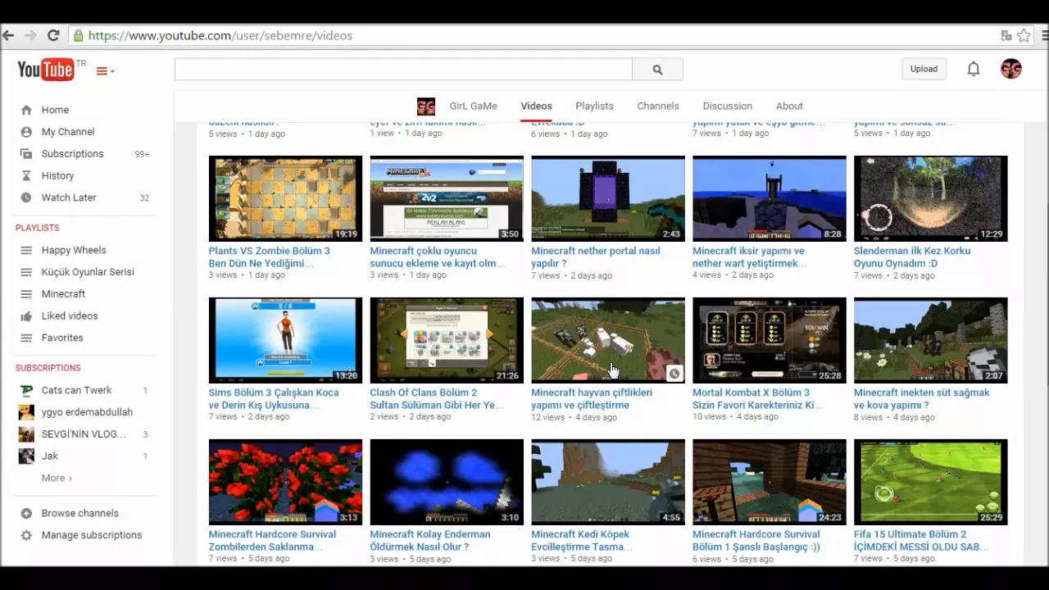The width and height of the screenshot is (1049, 590).
Task: Open Clash Of Clans Bölüm 2 thumbnail
Action: (x=447, y=340)
